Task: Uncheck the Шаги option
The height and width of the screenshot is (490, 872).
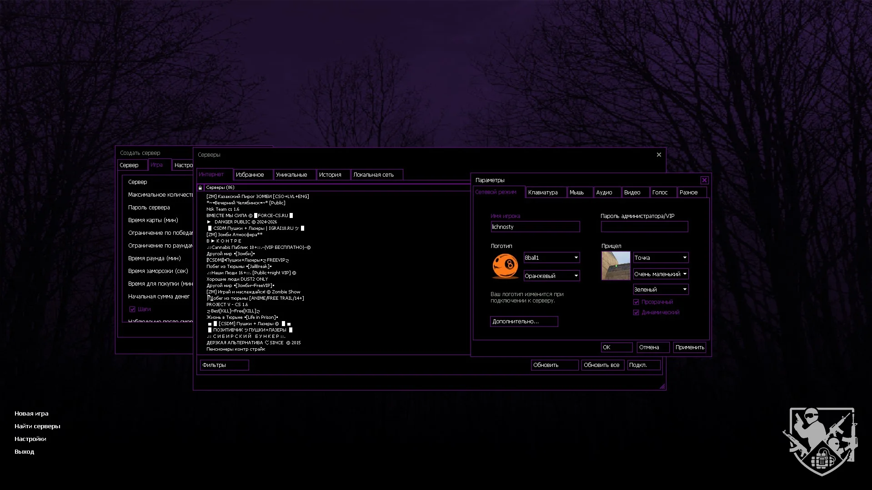Action: point(132,309)
